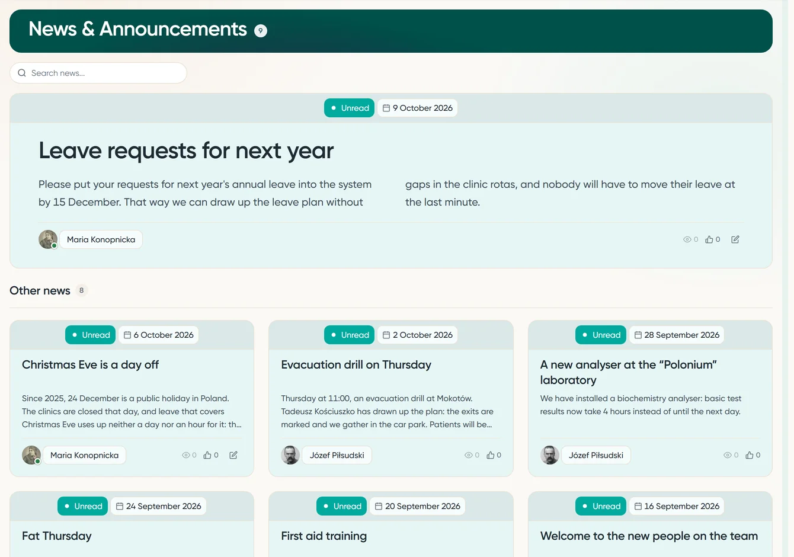
Task: Click Unread badge on First aid training post
Action: click(x=341, y=506)
